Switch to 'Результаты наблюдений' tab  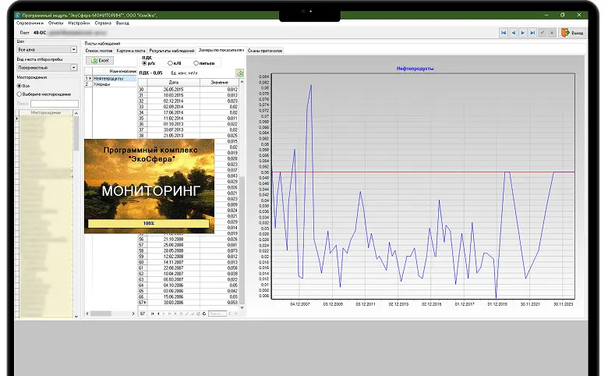coord(171,50)
